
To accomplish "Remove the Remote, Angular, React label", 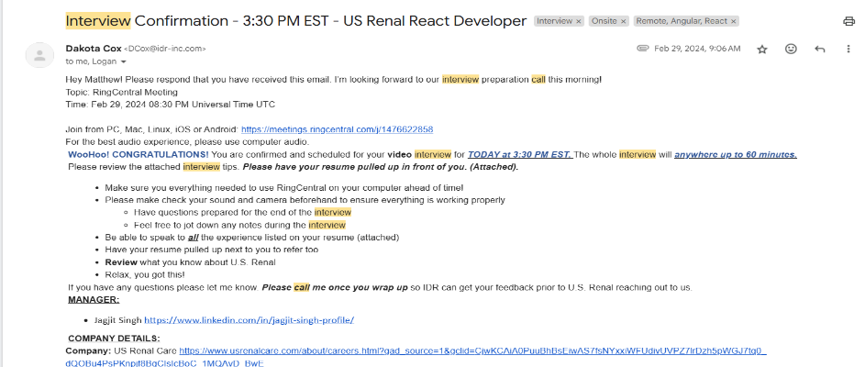I will 733,20.
